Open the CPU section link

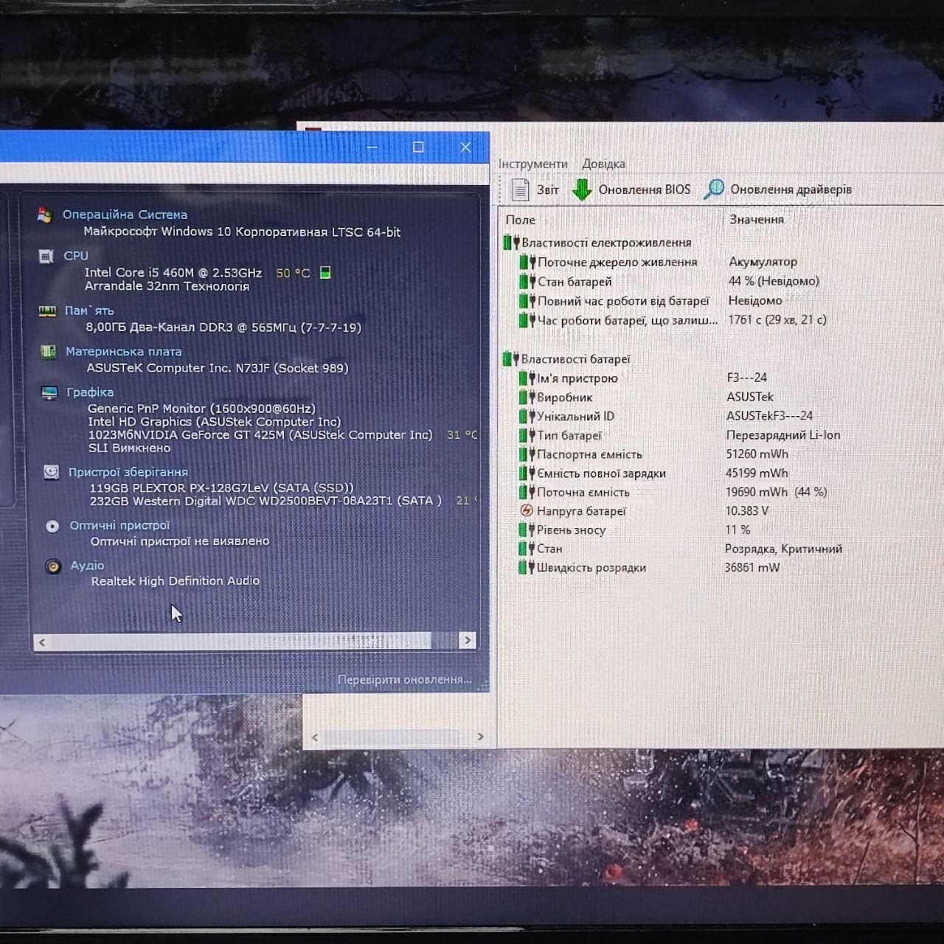76,256
